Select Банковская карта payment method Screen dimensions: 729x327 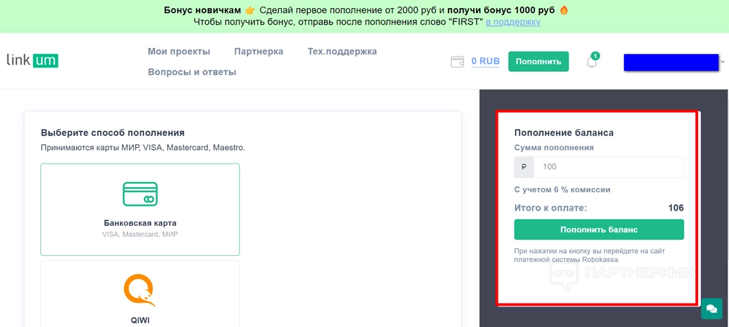(x=140, y=209)
